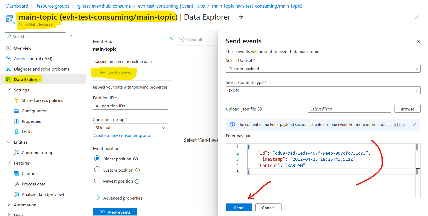The image size is (428, 216).
Task: Dismiss the payload info banner
Action: click(x=414, y=124)
